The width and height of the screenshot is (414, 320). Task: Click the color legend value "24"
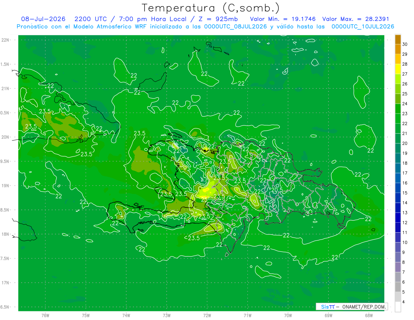pos(405,104)
